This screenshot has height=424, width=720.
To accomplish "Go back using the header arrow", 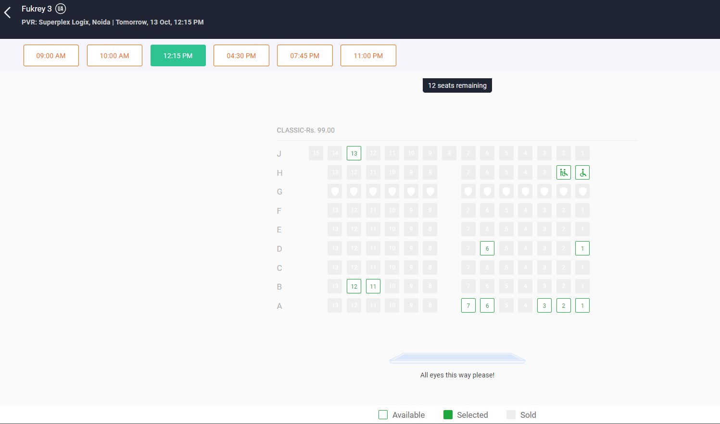I will click(x=8, y=13).
